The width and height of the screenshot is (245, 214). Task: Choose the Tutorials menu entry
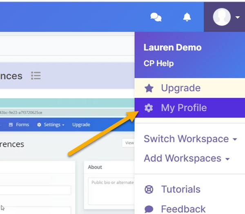coord(180,190)
